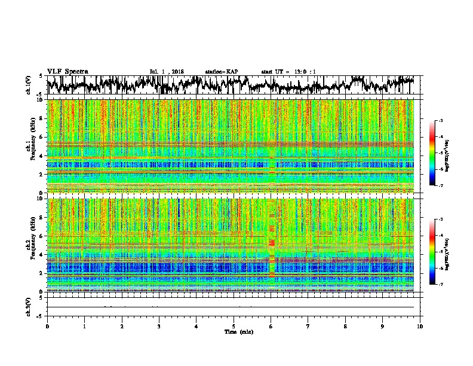
Task: Click the ch.1 frequency axis tick "4"
Action: tap(42, 156)
